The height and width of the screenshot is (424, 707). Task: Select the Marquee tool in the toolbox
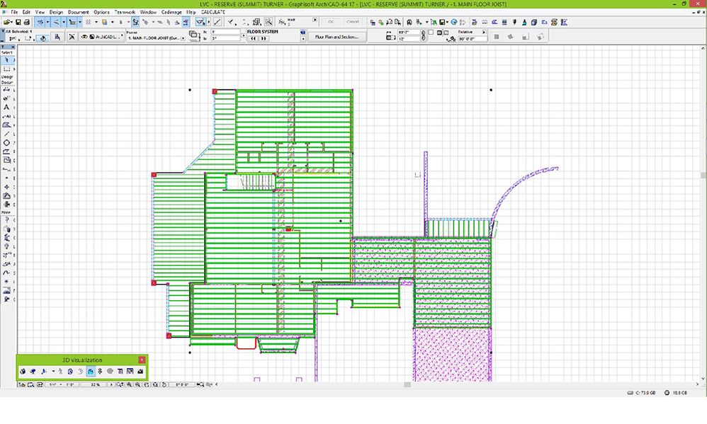pyautogui.click(x=7, y=69)
